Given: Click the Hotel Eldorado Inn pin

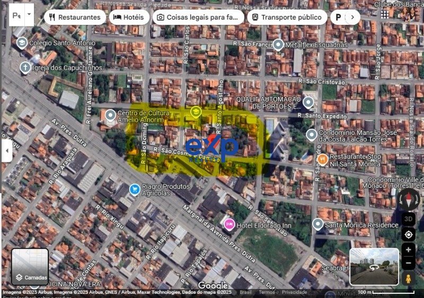Looking at the screenshot, I should pos(229,224).
